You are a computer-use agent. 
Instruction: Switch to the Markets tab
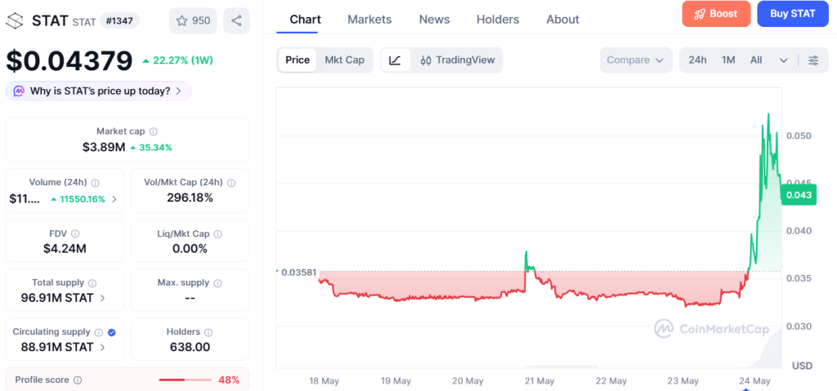pyautogui.click(x=369, y=20)
